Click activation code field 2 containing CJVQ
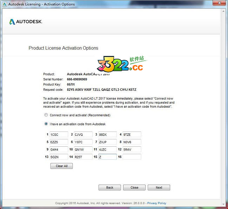This screenshot has width=228, height=209. pyautogui.click(x=83, y=134)
